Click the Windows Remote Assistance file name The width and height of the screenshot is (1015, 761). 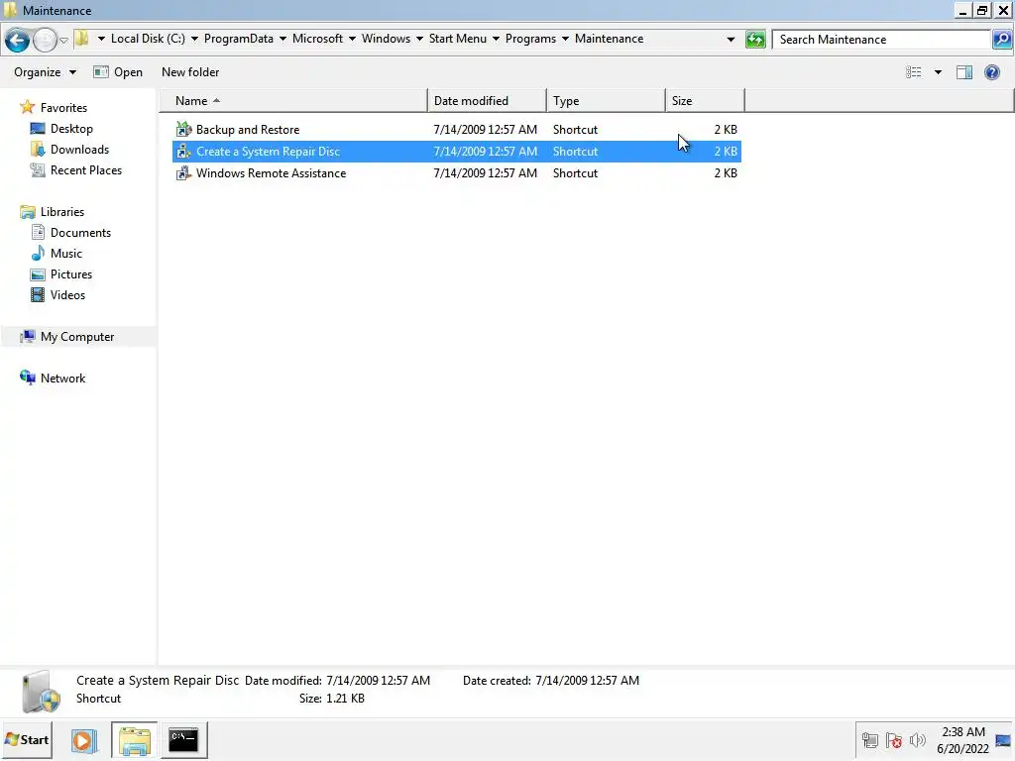tap(271, 173)
